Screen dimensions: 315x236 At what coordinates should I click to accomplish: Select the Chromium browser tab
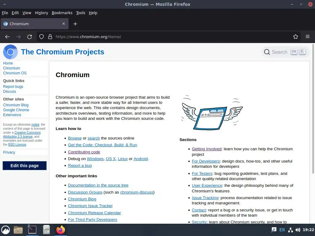(x=34, y=24)
